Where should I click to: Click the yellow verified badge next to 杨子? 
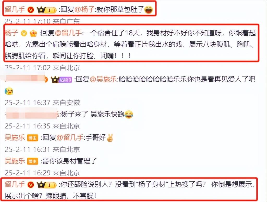point(24,33)
